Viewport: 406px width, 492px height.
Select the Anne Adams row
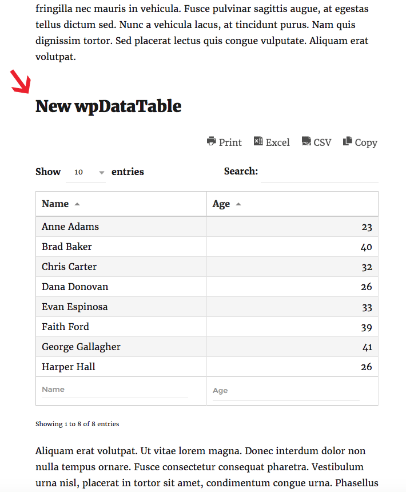tap(207, 227)
